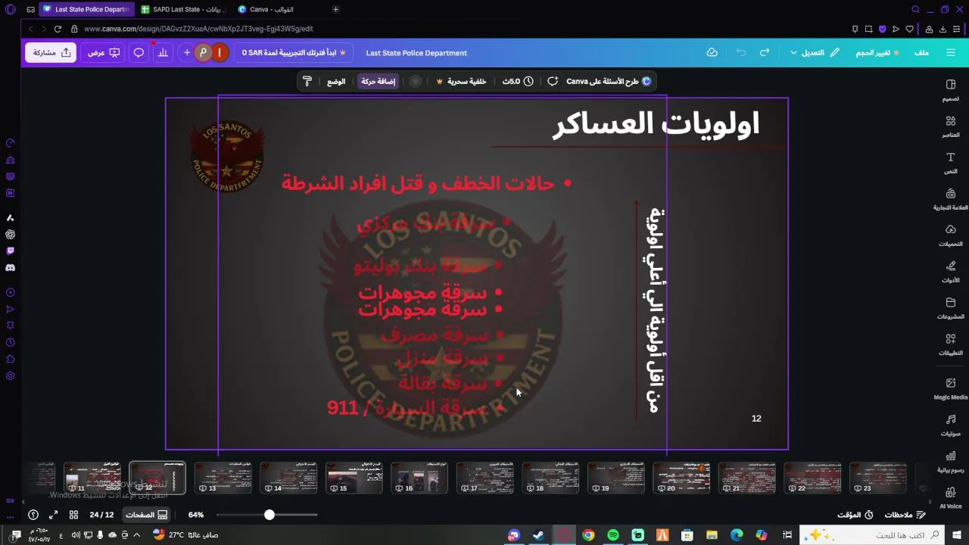Select the heading اولويات العساكر on the slide
The height and width of the screenshot is (545, 969).
[656, 123]
